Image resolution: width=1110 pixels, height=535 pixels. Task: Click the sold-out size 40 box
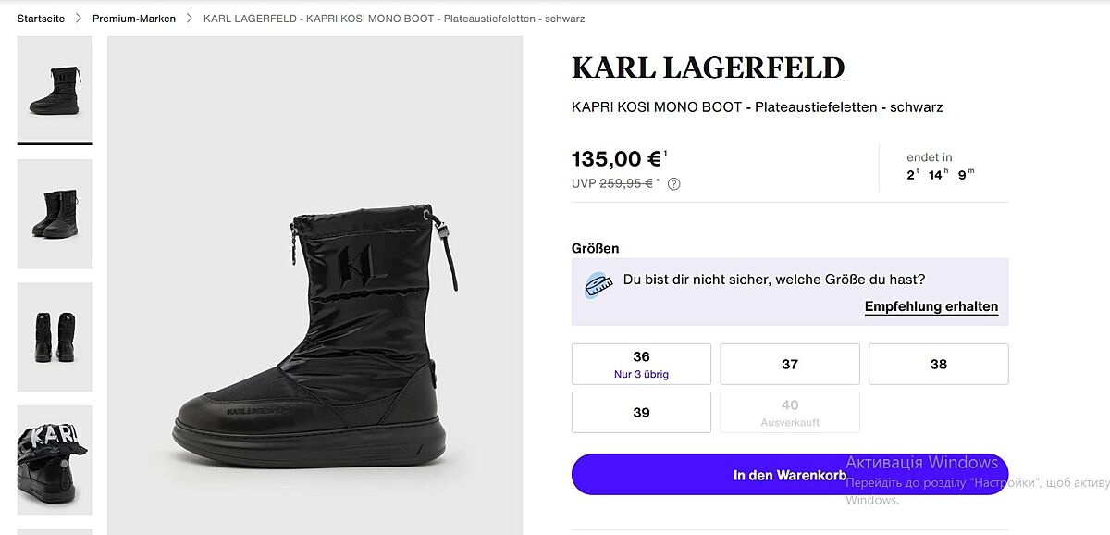(x=790, y=412)
